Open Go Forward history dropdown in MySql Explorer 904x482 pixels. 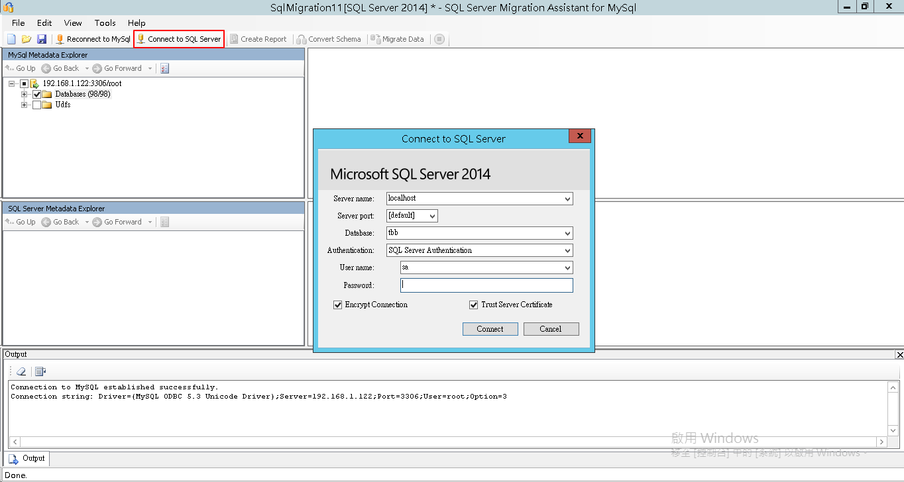pos(150,68)
